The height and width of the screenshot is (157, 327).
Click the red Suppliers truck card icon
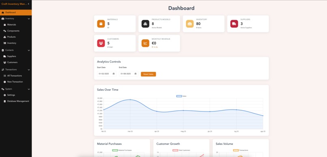[x=234, y=24]
